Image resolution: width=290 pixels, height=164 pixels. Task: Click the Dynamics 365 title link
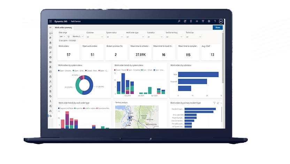pyautogui.click(x=61, y=21)
